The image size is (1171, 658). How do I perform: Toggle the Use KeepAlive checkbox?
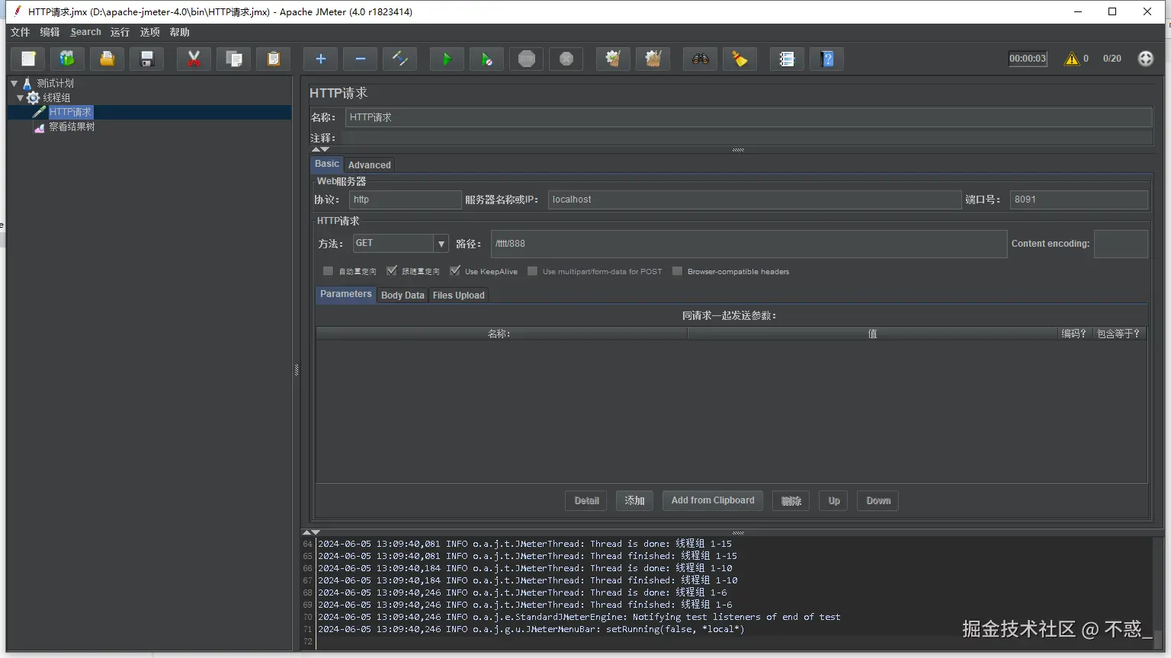[455, 271]
